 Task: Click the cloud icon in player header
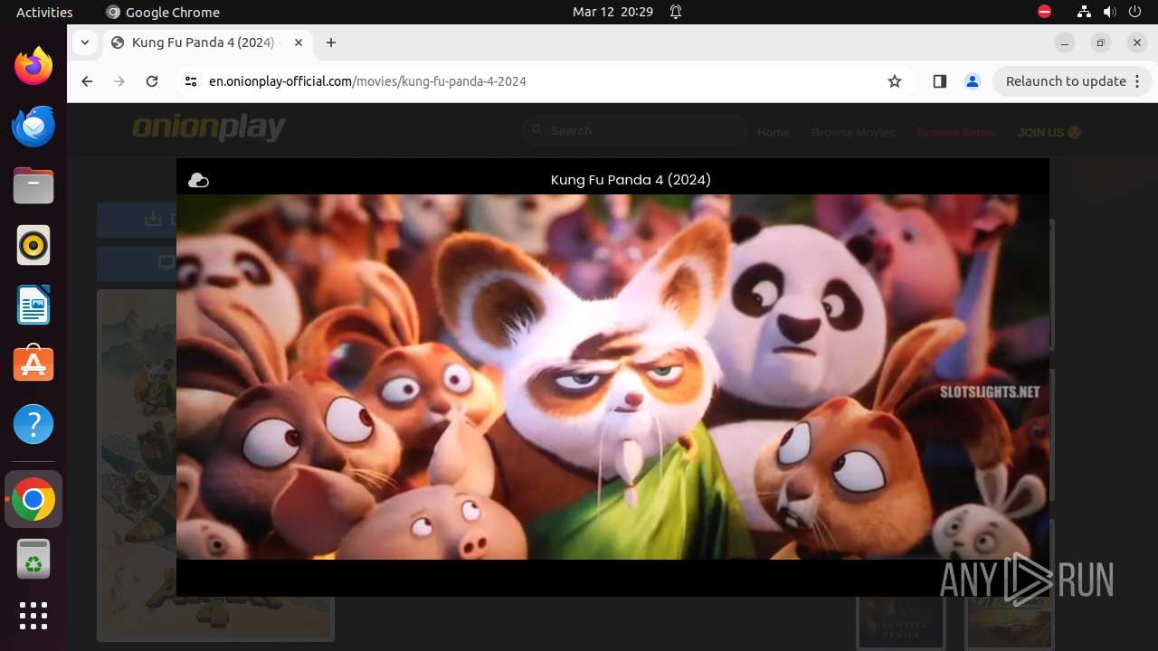[x=198, y=181]
